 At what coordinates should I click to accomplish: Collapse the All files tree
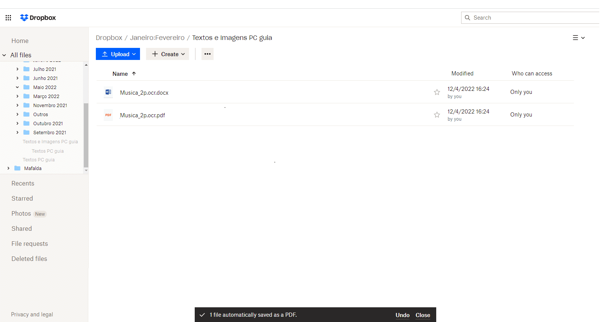(x=4, y=55)
